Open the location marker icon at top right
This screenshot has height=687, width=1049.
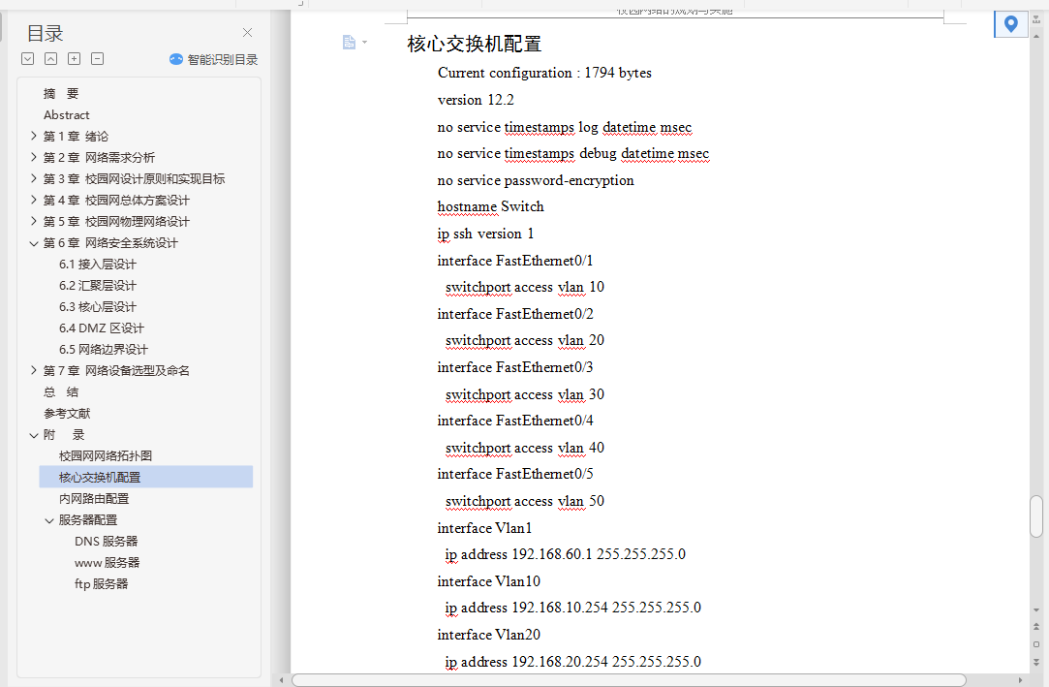tap(1011, 24)
